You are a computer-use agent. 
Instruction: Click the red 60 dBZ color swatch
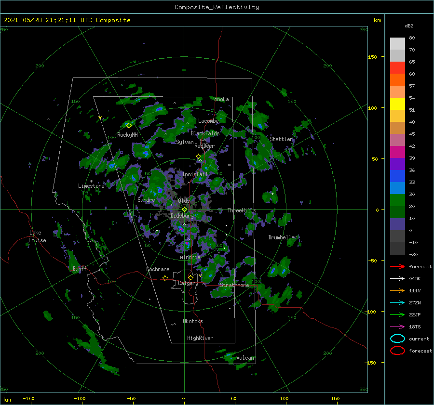click(397, 68)
